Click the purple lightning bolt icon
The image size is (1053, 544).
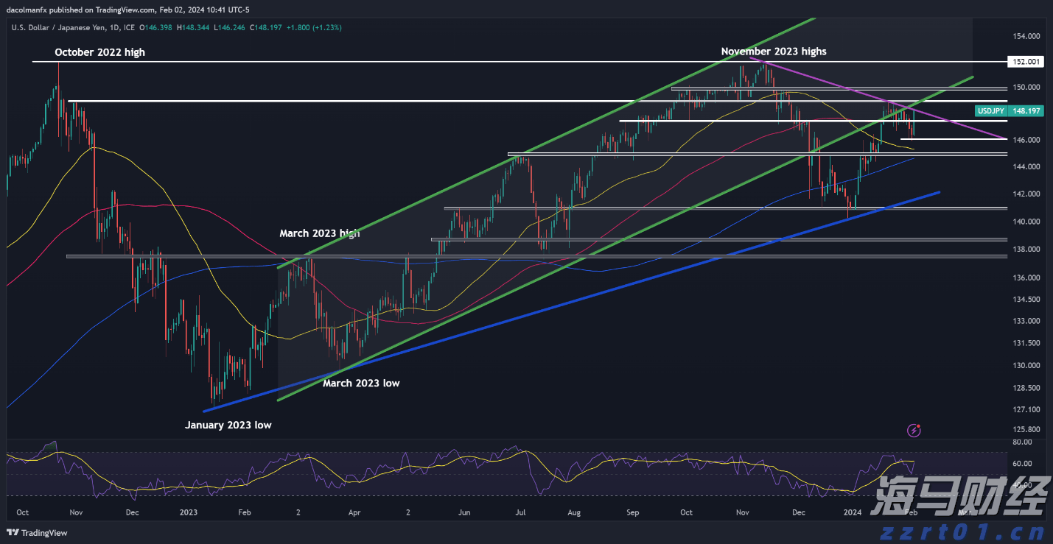click(915, 430)
